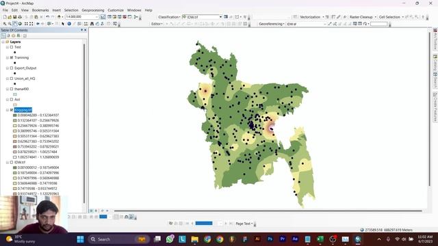
Task: Click the Page Text button
Action: click(x=244, y=223)
